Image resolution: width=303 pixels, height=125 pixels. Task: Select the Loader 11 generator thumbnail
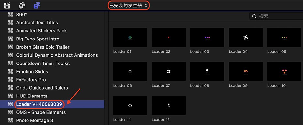pos(130,106)
